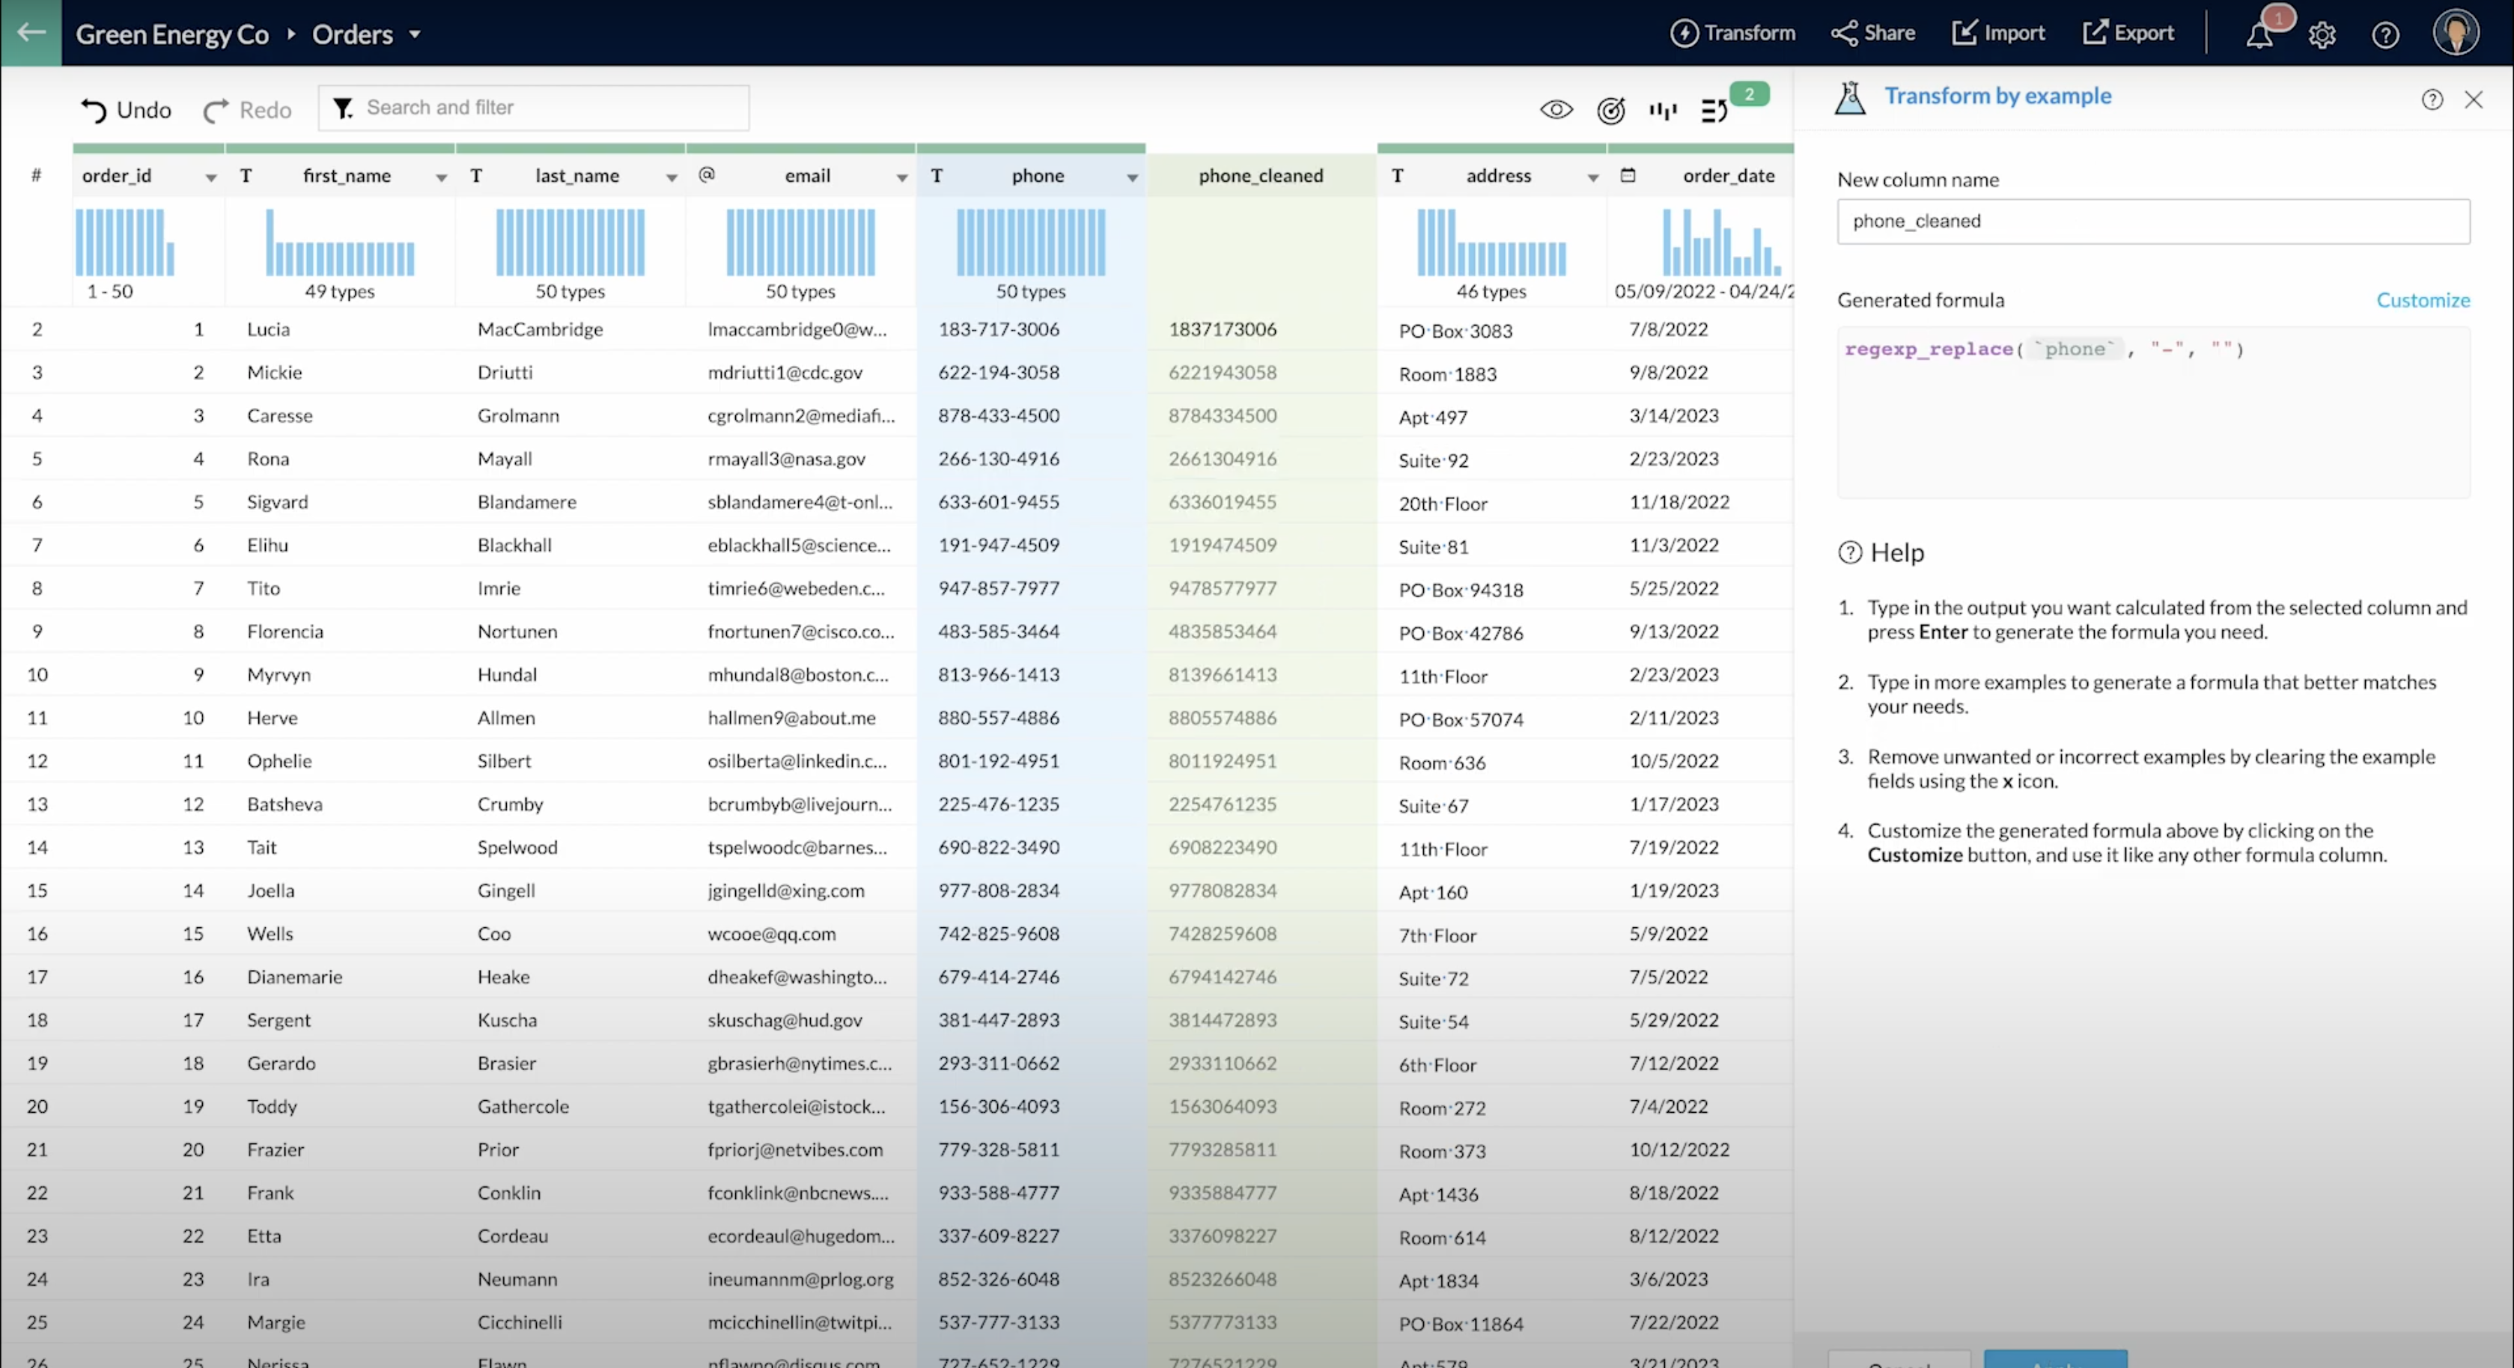Viewport: 2514px width, 1368px height.
Task: Click the Import menu item
Action: coord(1999,33)
